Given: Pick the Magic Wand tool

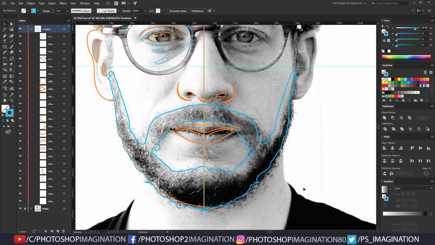Looking at the screenshot, I should [x=5, y=30].
